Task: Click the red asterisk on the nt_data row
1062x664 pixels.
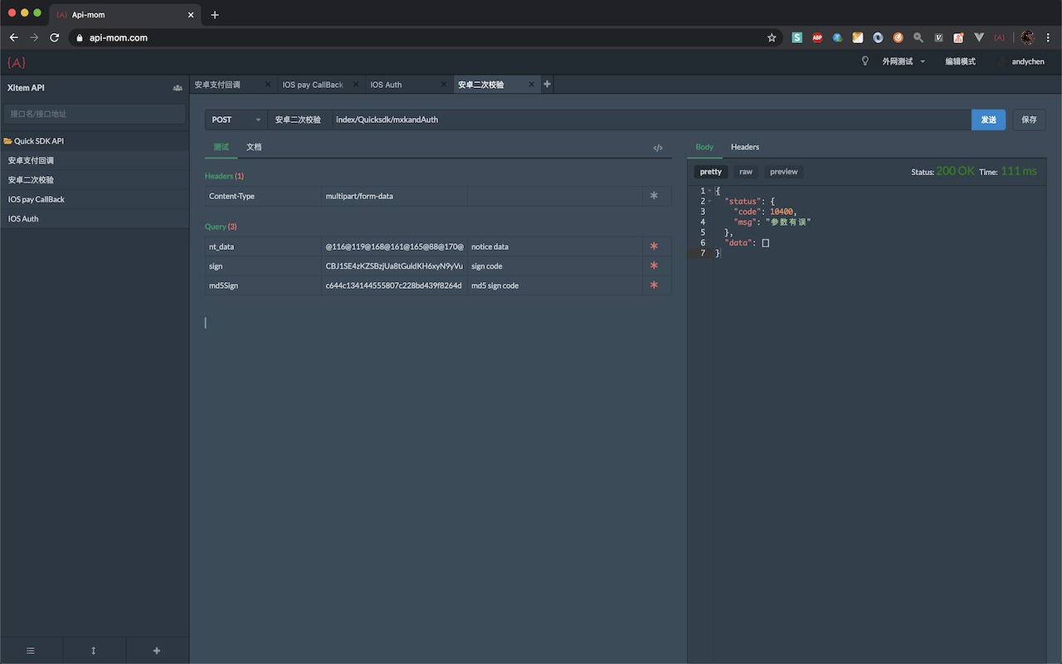Action: (x=654, y=247)
